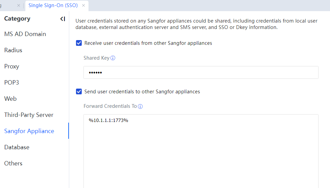Collapse the Category sidebar panel
This screenshot has width=330, height=188.
[x=62, y=19]
